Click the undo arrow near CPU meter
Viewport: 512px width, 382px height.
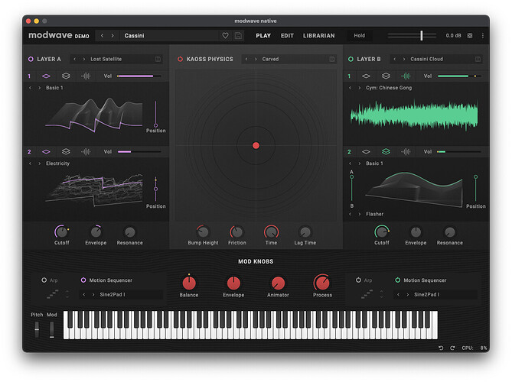point(441,348)
